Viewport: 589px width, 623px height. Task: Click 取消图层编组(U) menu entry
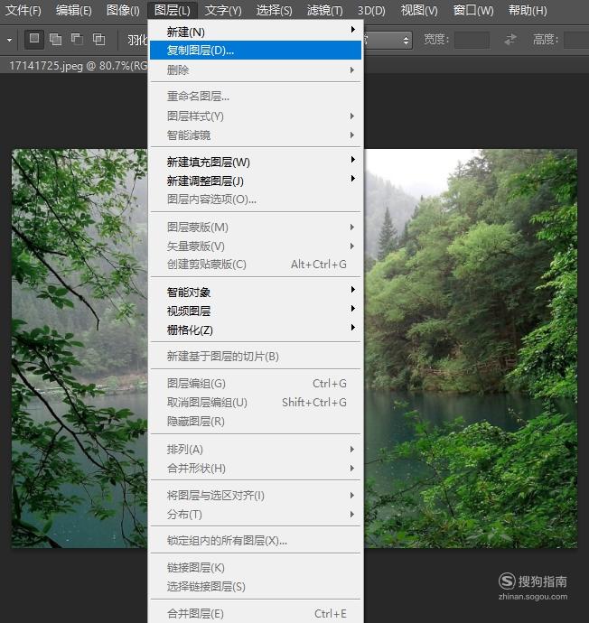[256, 403]
